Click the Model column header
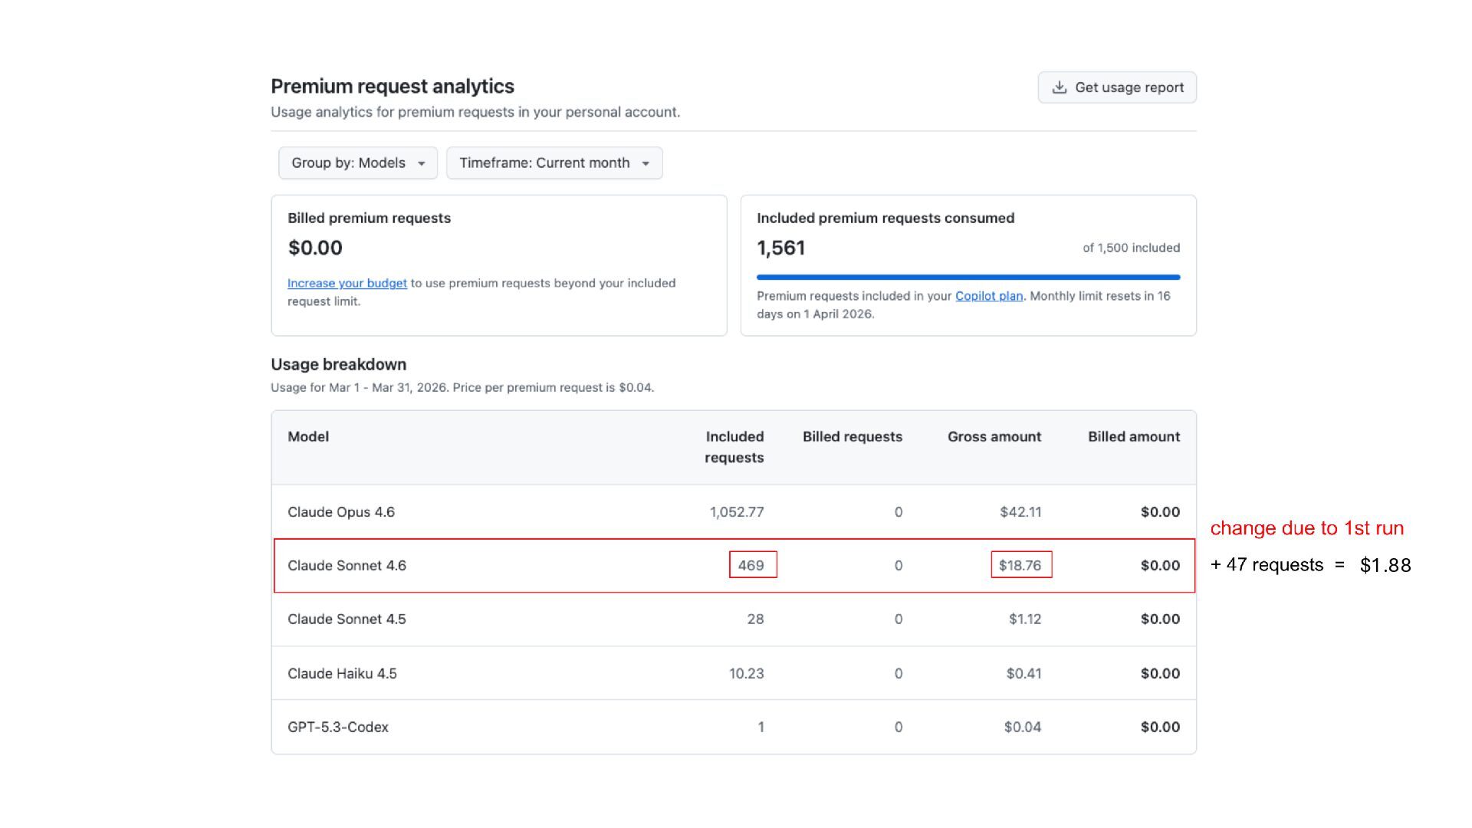The image size is (1472, 828). pyautogui.click(x=308, y=437)
